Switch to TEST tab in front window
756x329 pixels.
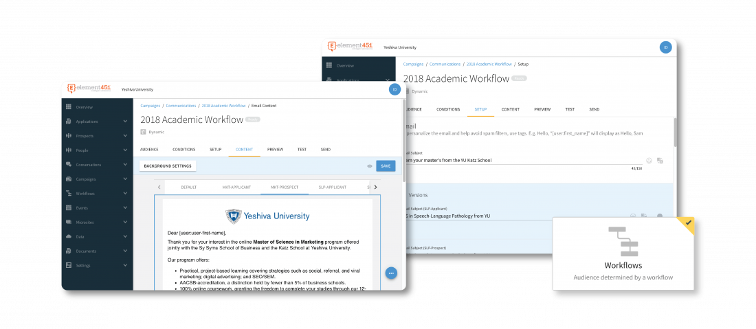click(x=302, y=149)
